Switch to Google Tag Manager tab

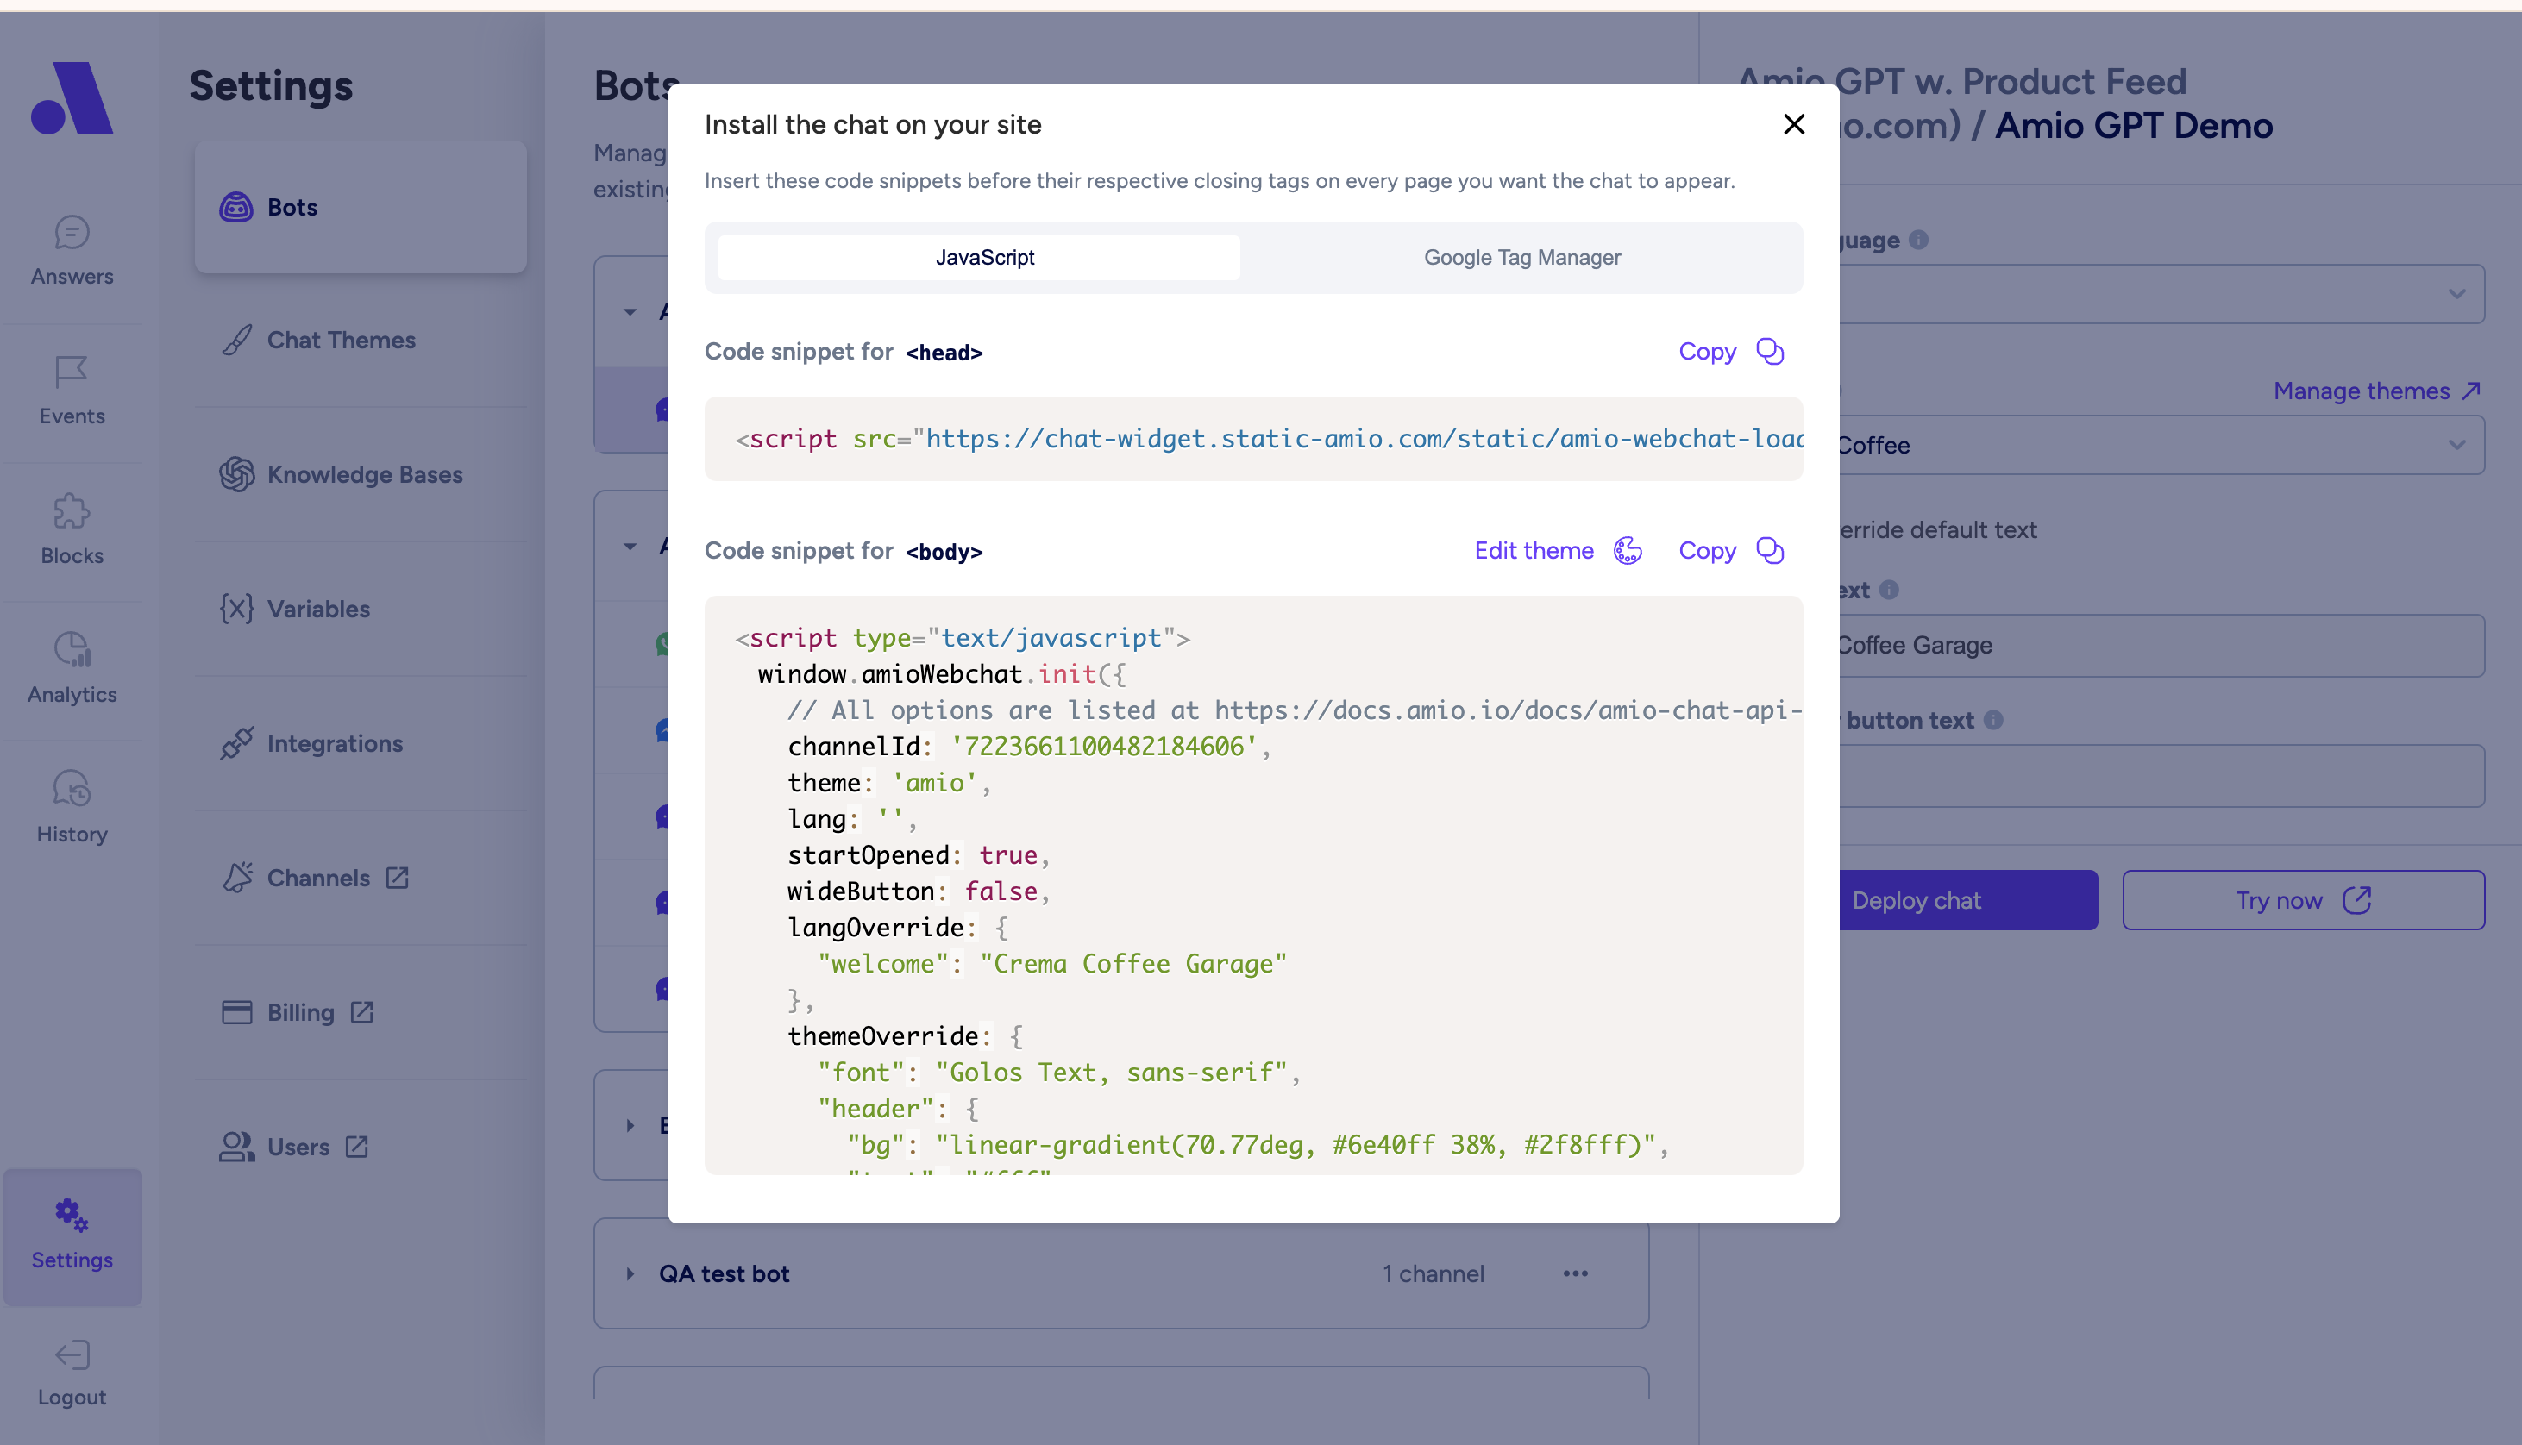(x=1521, y=257)
